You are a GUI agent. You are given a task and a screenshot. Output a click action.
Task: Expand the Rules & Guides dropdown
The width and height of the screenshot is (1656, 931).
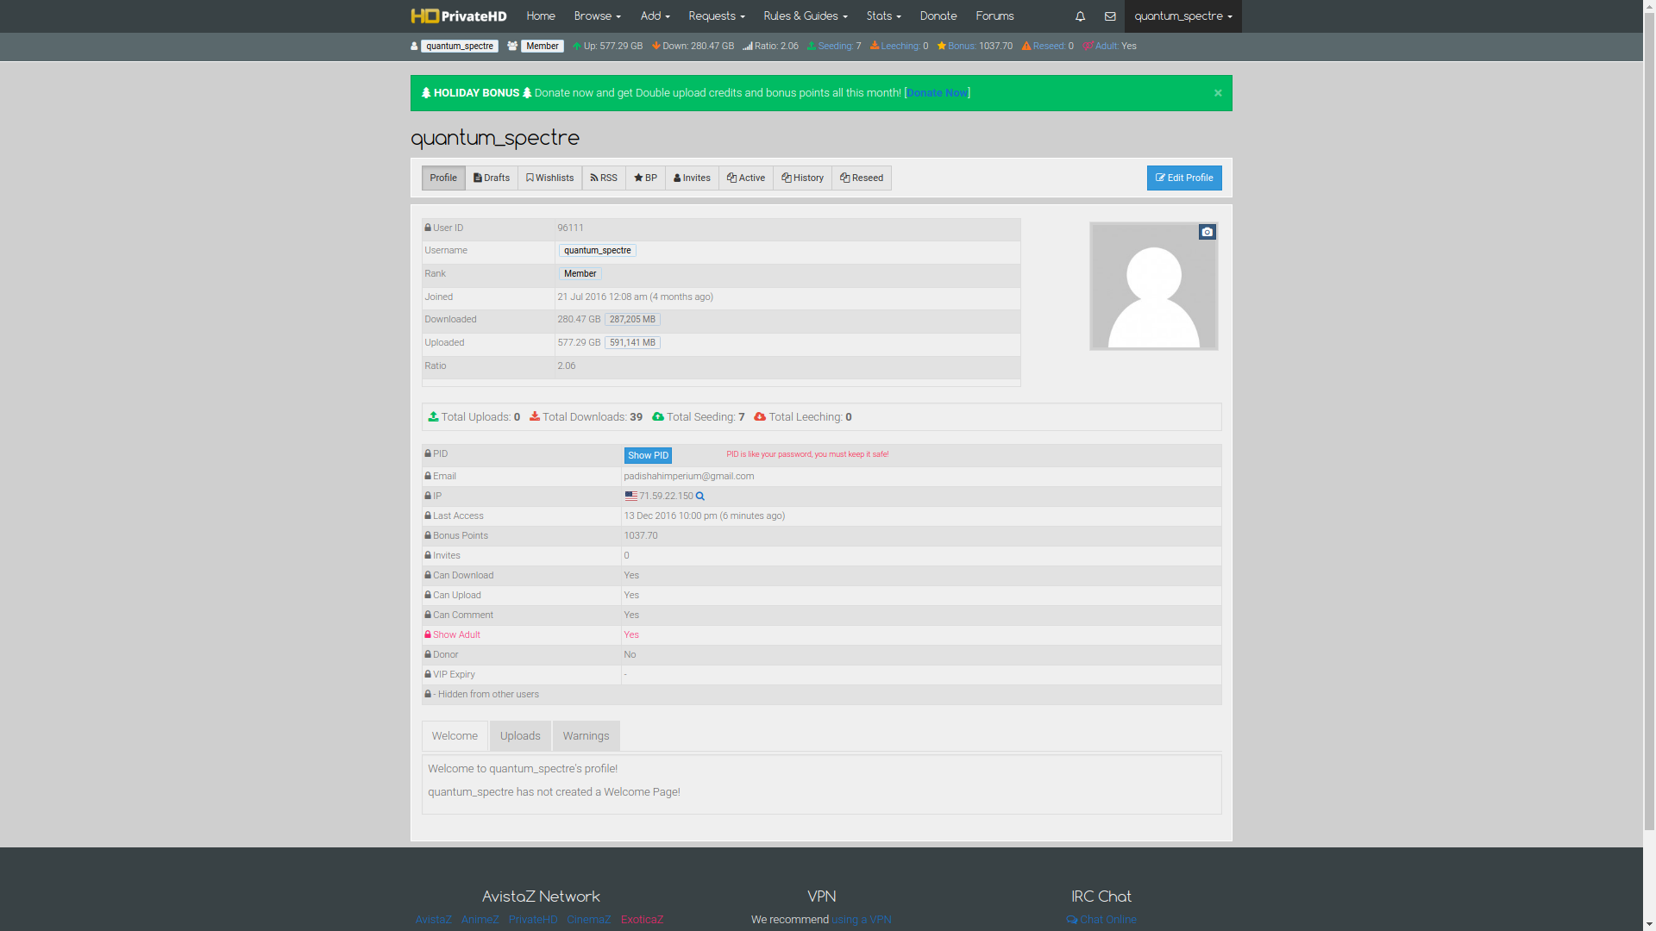click(805, 16)
